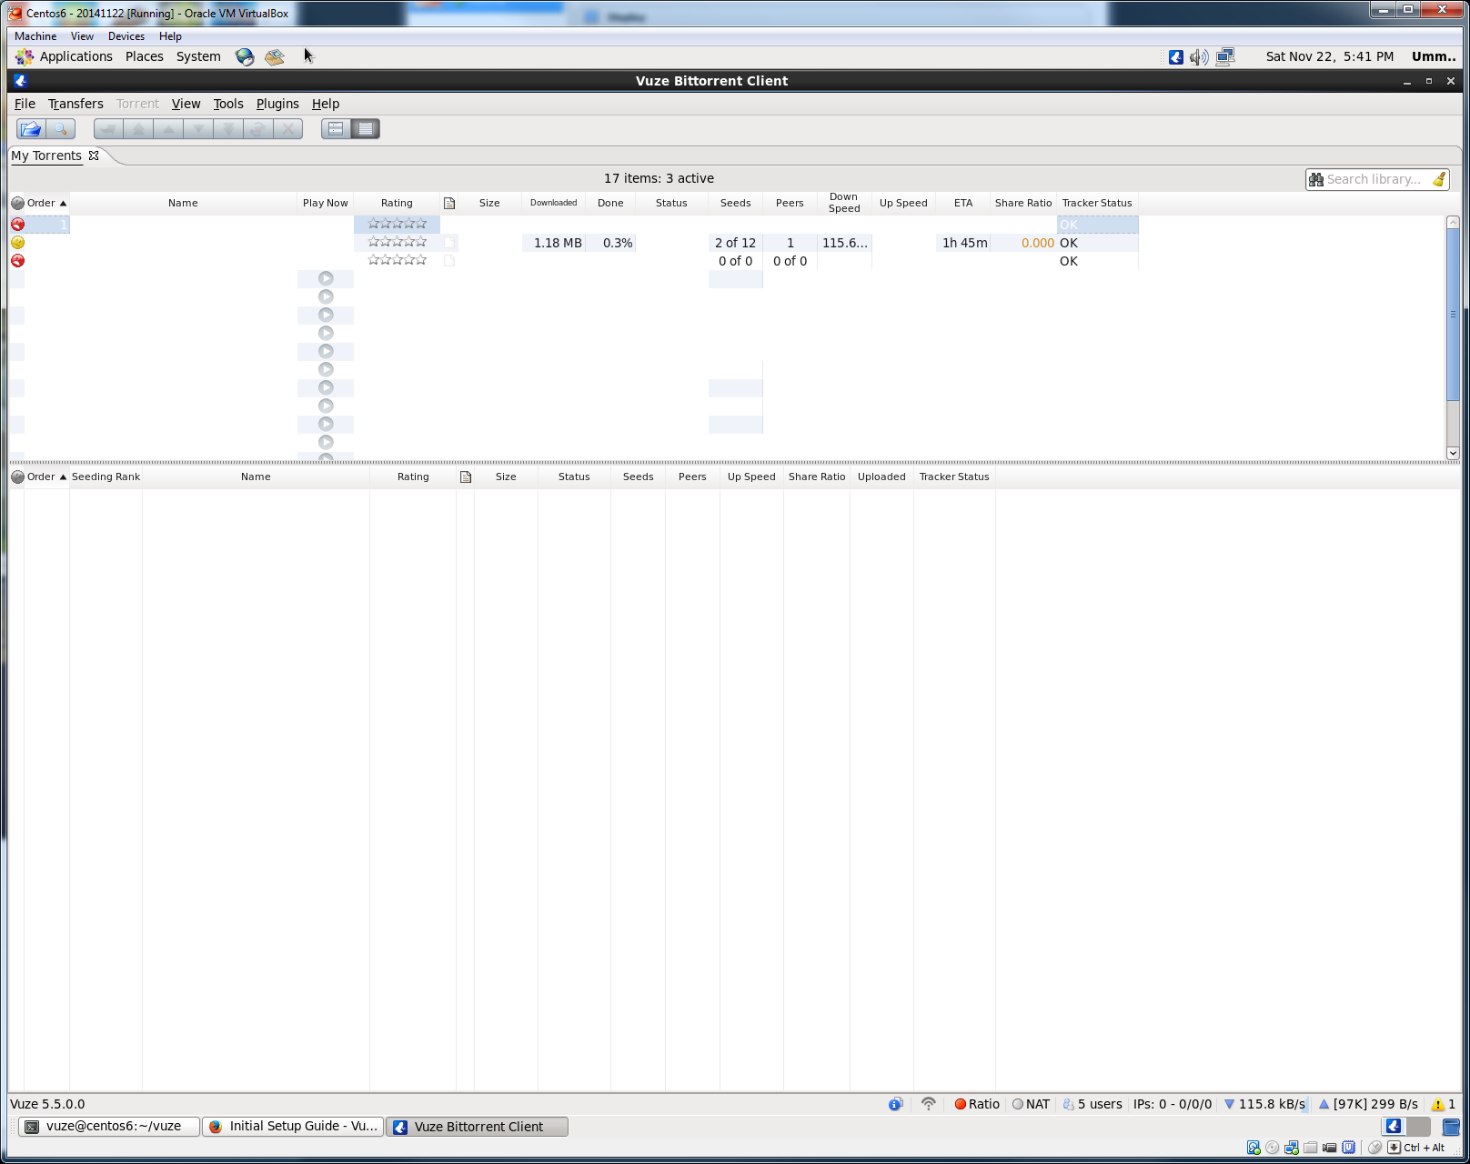The height and width of the screenshot is (1164, 1470).
Task: Click the upload speed 299 B/s indicator
Action: (1368, 1104)
